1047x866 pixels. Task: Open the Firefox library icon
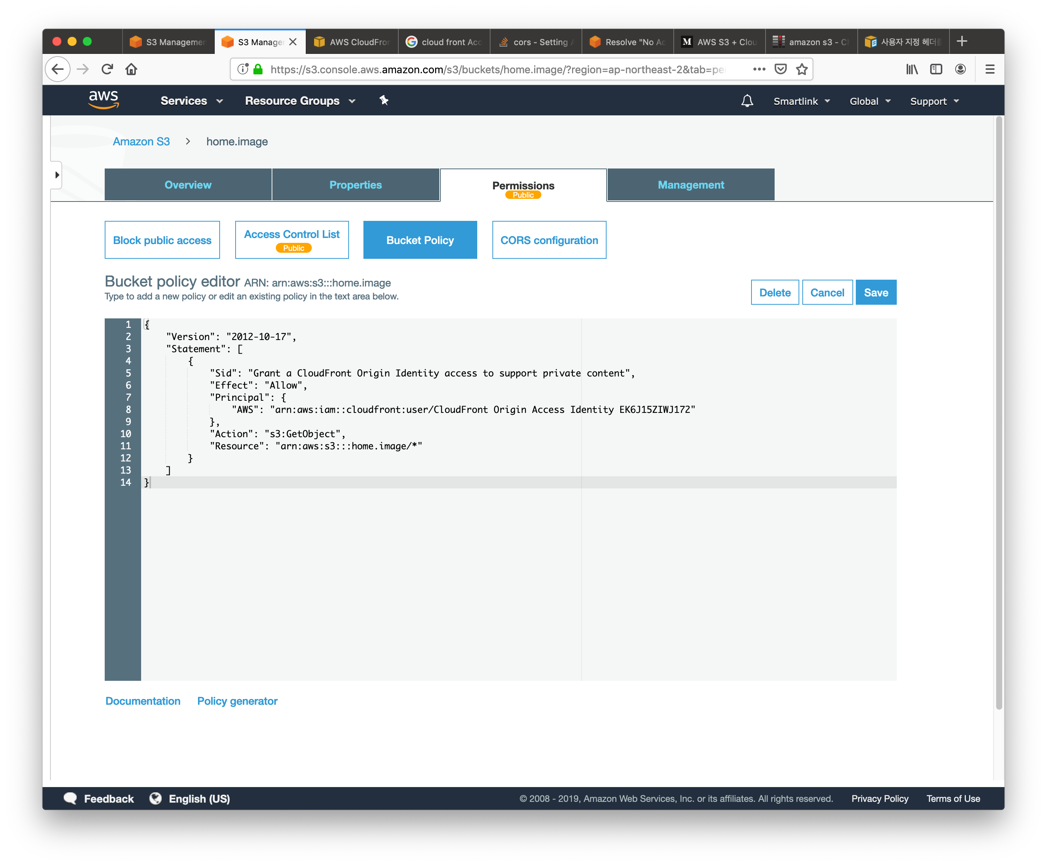coord(912,69)
